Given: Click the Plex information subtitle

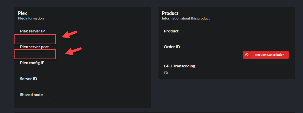Looking at the screenshot, I should pyautogui.click(x=31, y=18).
